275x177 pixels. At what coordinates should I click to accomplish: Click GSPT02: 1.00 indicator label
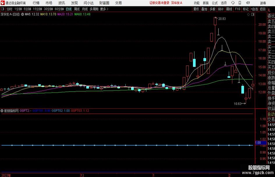[61, 111]
